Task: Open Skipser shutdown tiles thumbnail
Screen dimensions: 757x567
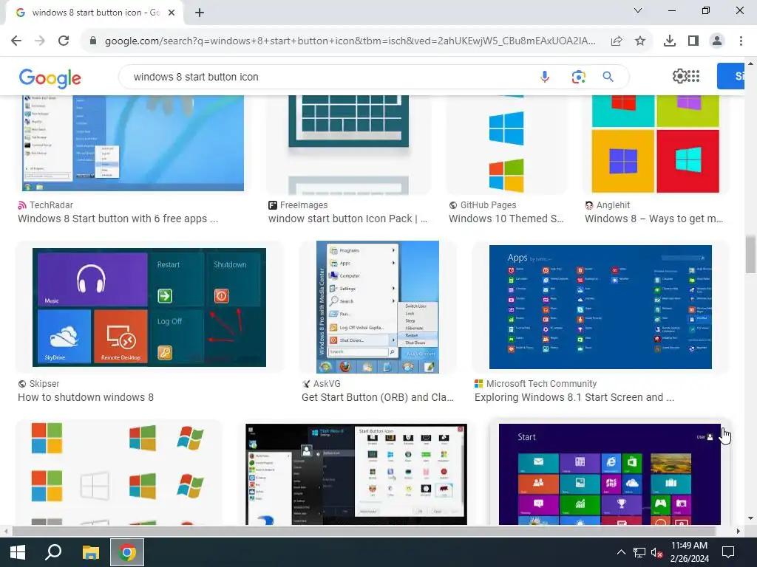Action: point(149,308)
